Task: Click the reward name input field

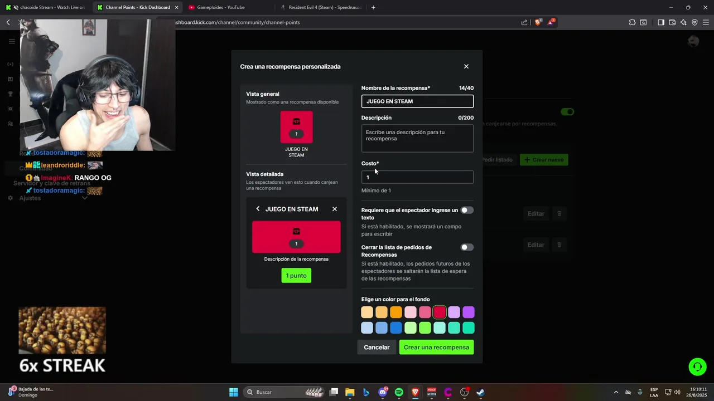Action: (417, 101)
